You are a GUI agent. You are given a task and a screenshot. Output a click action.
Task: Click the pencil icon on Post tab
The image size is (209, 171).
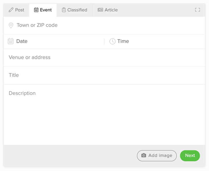coord(11,10)
